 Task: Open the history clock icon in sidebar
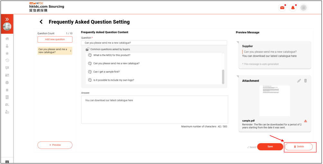[7, 60]
